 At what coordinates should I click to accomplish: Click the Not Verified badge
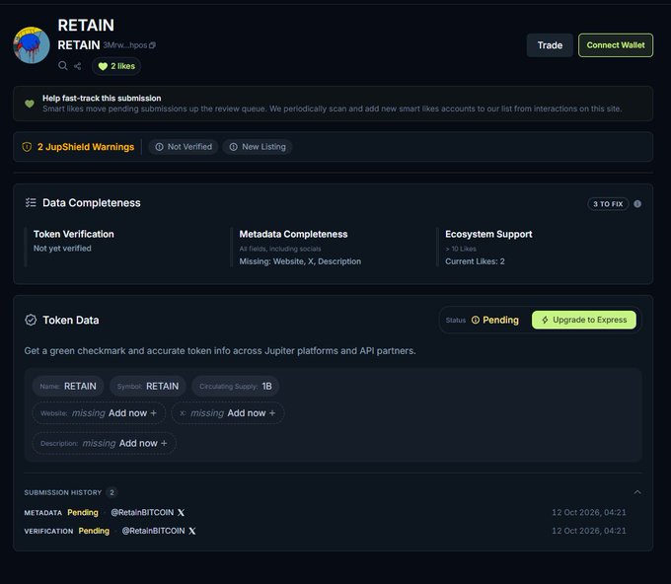pyautogui.click(x=184, y=147)
